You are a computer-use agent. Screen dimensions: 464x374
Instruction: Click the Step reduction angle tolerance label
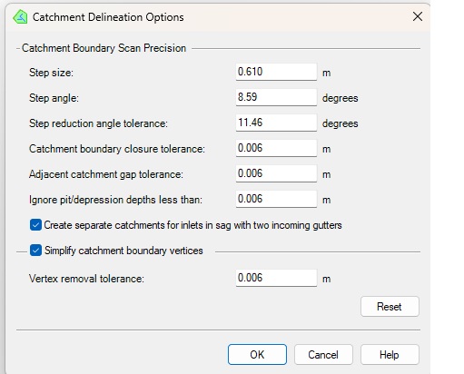click(x=98, y=123)
